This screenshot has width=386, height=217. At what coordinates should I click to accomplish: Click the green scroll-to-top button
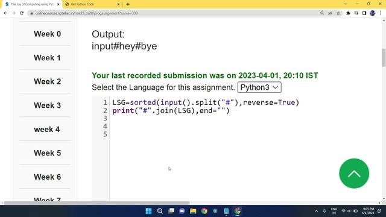click(x=354, y=174)
